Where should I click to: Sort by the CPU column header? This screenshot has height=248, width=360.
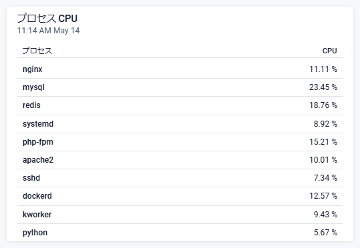[x=329, y=51]
